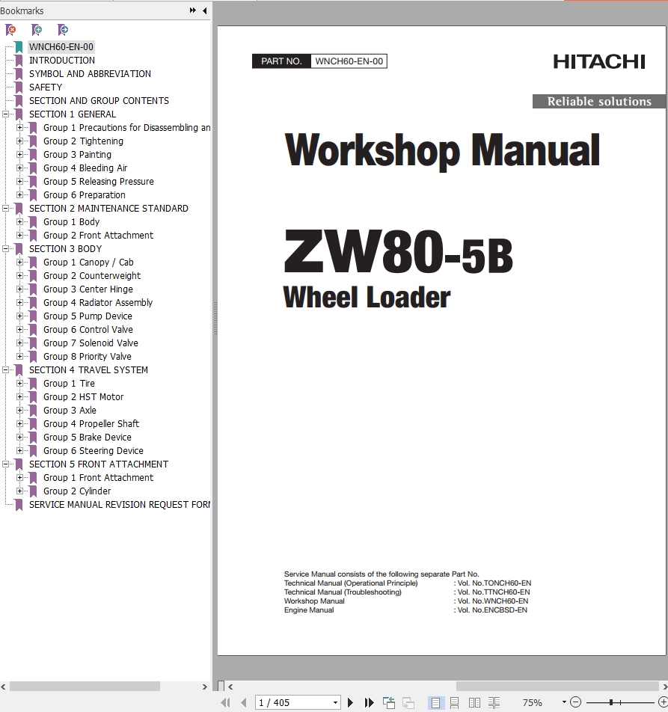The image size is (668, 712).
Task: Select the WNCH60-EN-00 root bookmark
Action: click(x=61, y=47)
